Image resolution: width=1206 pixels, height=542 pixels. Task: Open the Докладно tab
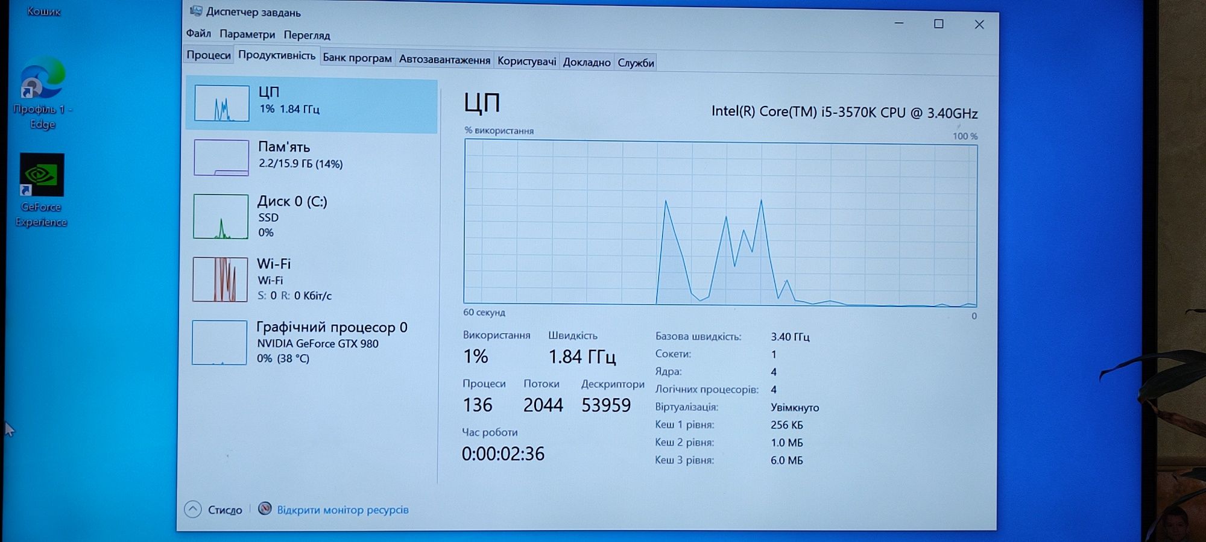coord(587,62)
